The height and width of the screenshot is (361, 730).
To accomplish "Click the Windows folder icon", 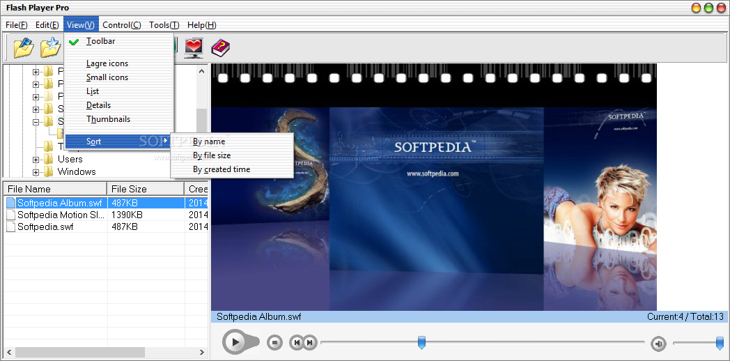I will [49, 172].
